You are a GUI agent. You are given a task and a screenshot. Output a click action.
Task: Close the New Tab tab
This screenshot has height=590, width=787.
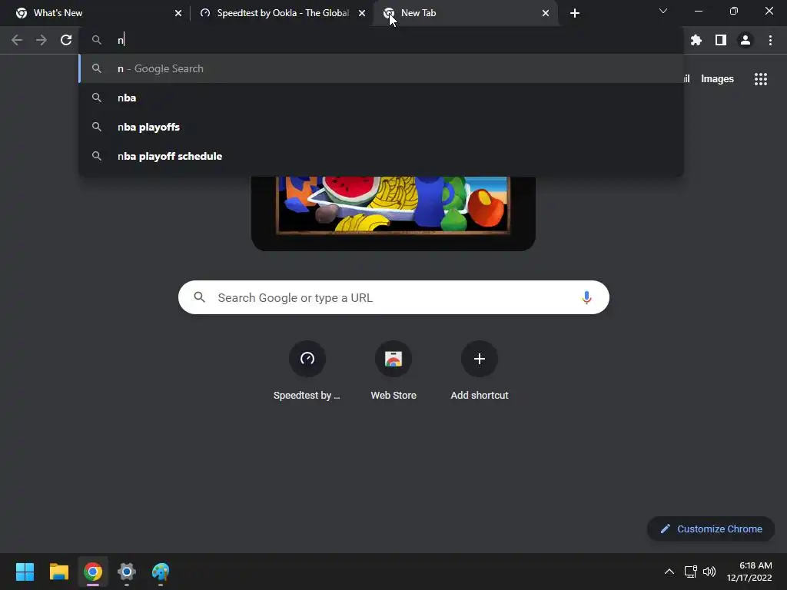point(546,13)
